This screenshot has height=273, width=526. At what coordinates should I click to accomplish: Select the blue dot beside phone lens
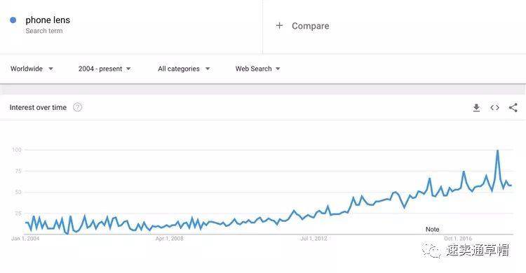click(13, 20)
